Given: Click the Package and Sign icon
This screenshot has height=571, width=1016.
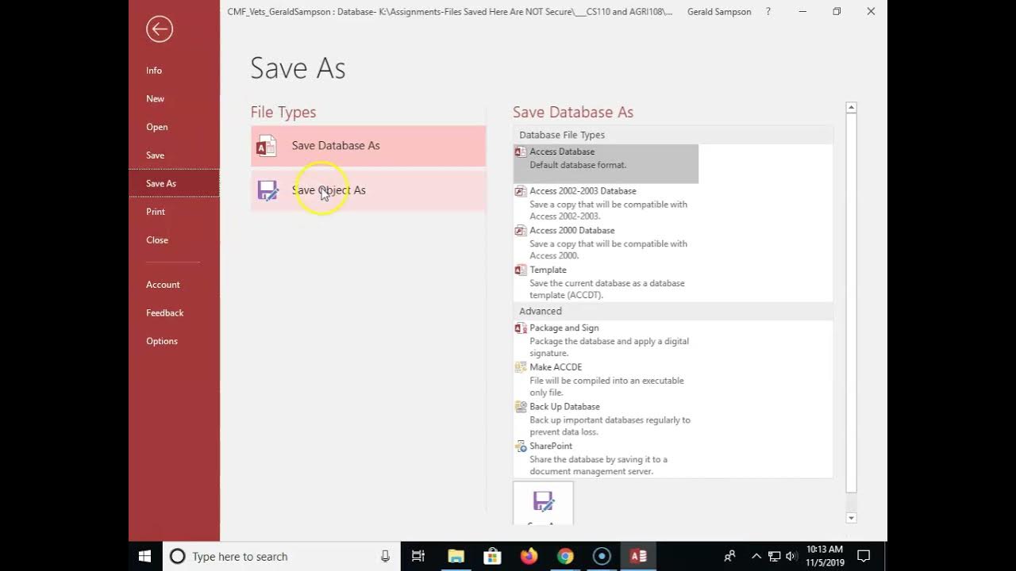Looking at the screenshot, I should coord(521,328).
